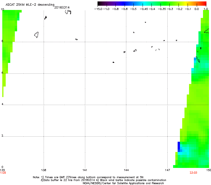The width and height of the screenshot is (211, 185).
Task: Click the latitude axis label 0
Action: [2, 167]
